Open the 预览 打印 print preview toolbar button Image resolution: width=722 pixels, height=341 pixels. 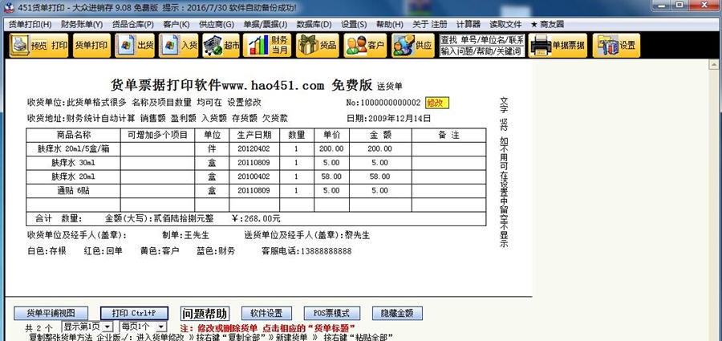coord(39,45)
